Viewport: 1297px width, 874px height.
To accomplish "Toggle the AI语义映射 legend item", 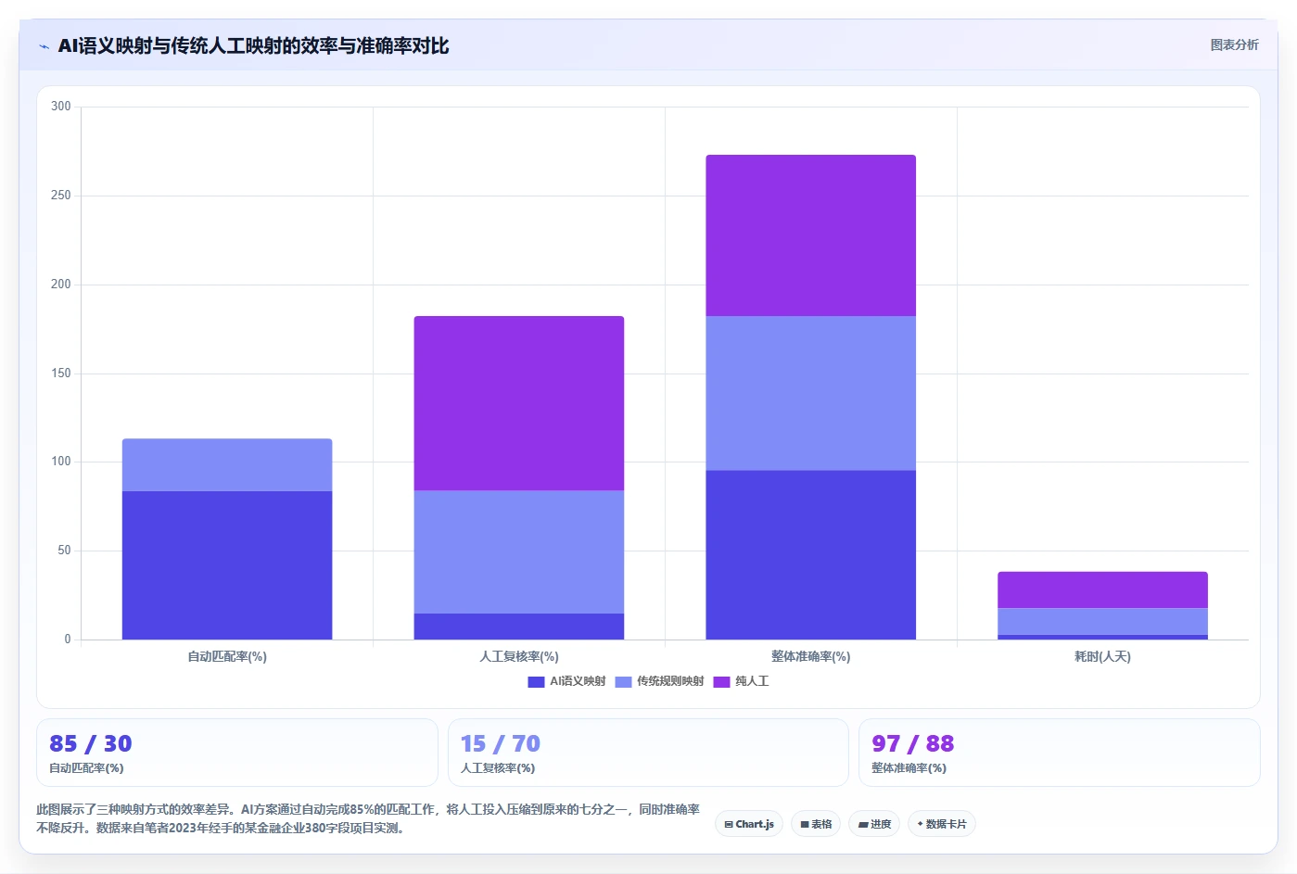I will point(566,681).
